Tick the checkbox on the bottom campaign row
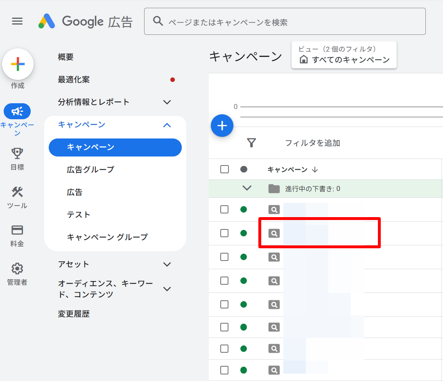Image resolution: width=443 pixels, height=381 pixels. [x=224, y=370]
